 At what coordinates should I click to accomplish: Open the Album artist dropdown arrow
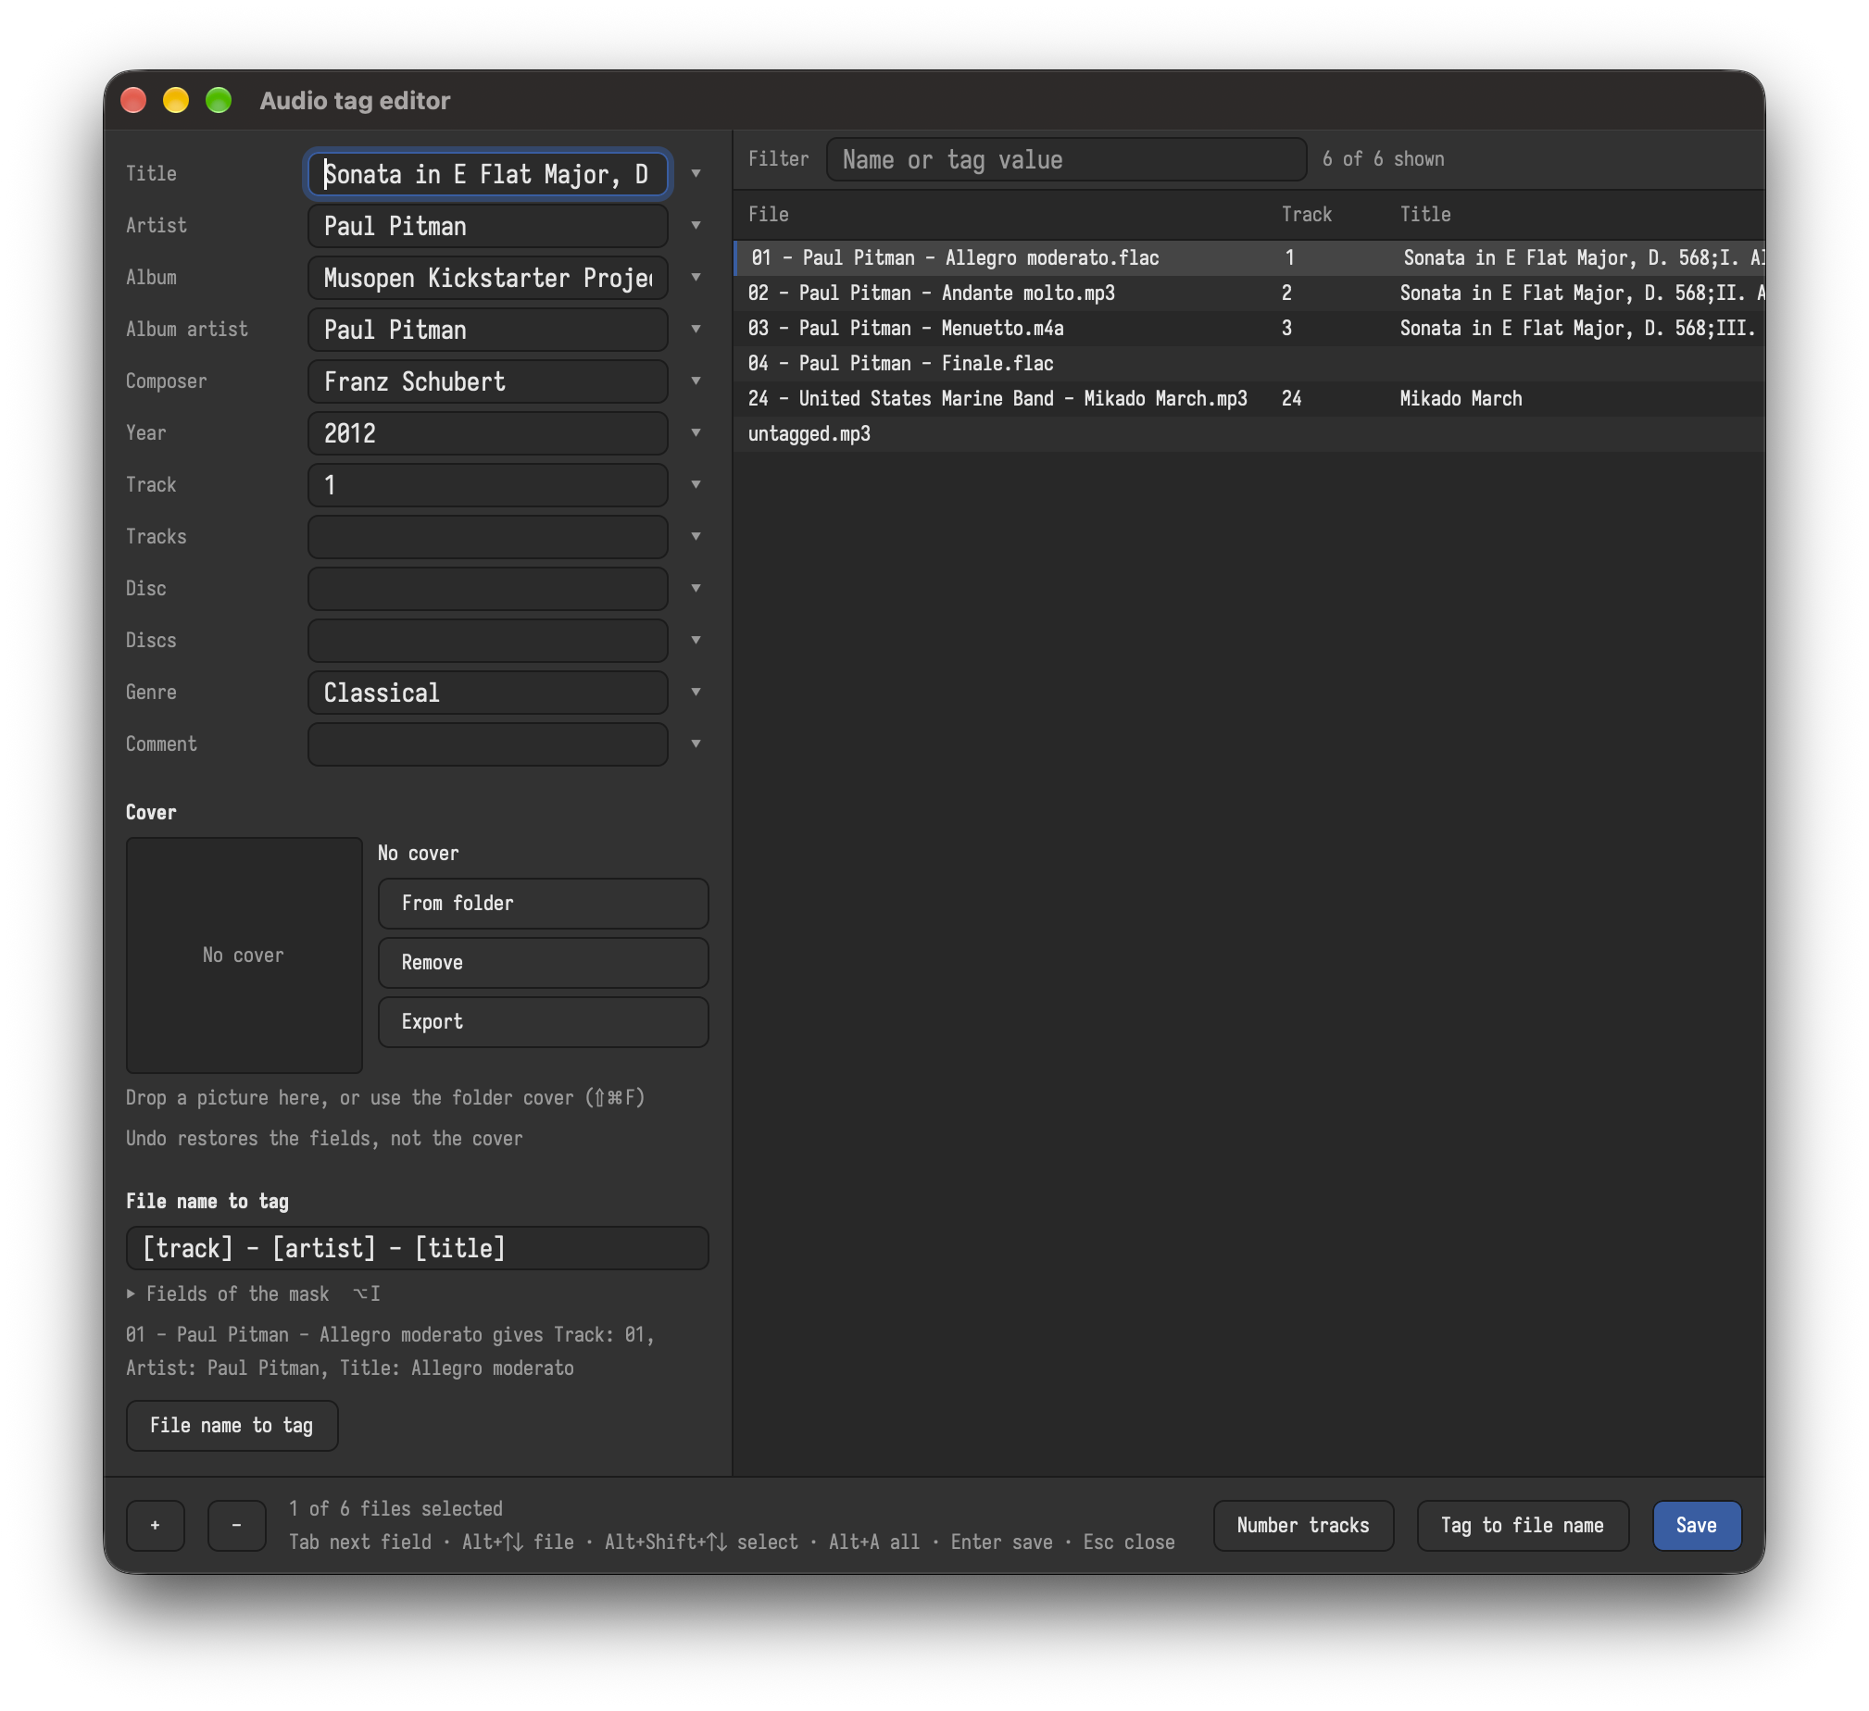696,330
